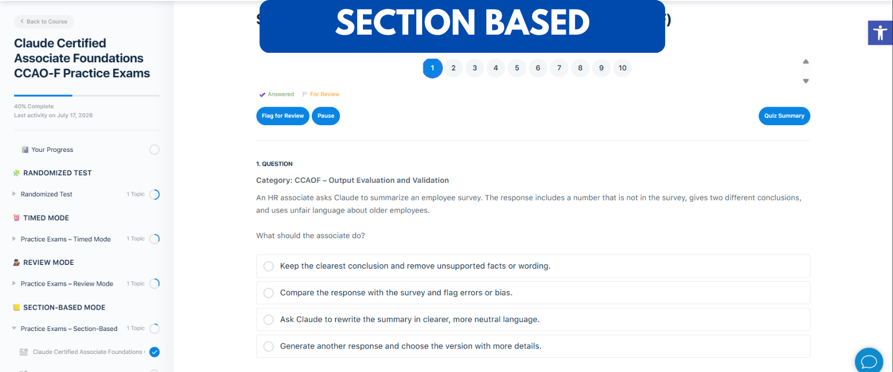
Task: Click the Flag for Review button
Action: (x=283, y=116)
